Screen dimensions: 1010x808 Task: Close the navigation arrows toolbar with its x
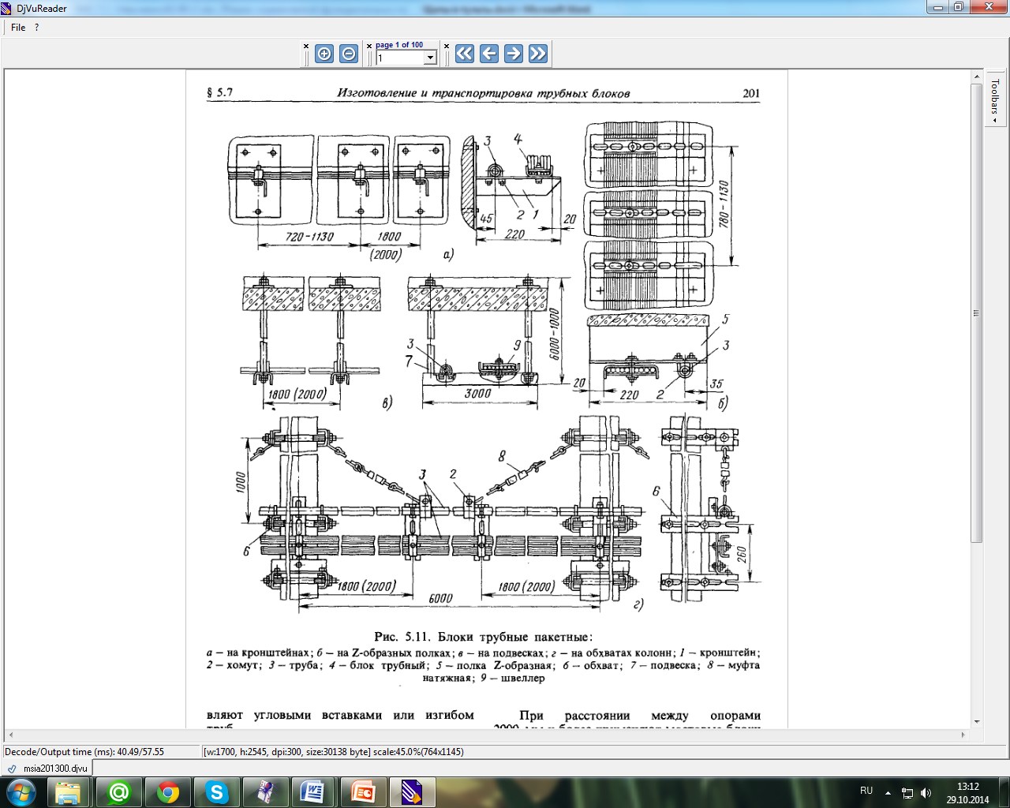(x=447, y=46)
